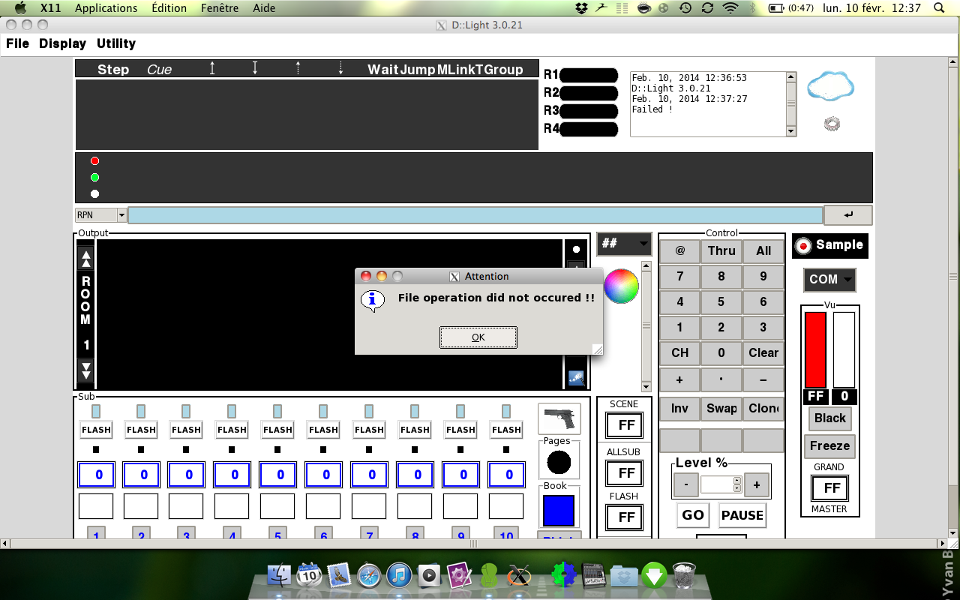Expand the COM port dropdown
The image size is (960, 600).
pyautogui.click(x=829, y=280)
